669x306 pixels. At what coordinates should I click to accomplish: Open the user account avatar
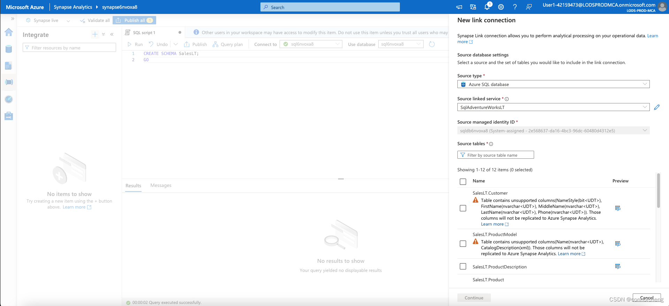662,7
